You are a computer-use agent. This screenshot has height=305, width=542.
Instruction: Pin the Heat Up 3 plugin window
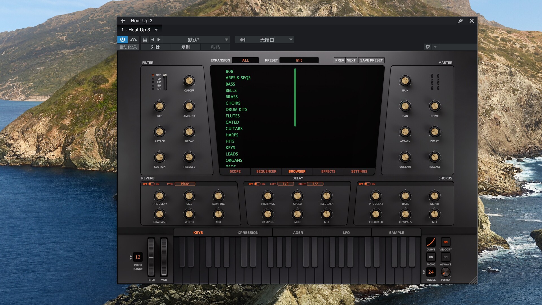click(460, 21)
